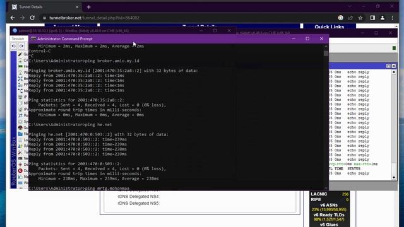Click the Command Prompt scrollbar thumb
Image resolution: width=404 pixels, height=227 pixels.
point(326,53)
